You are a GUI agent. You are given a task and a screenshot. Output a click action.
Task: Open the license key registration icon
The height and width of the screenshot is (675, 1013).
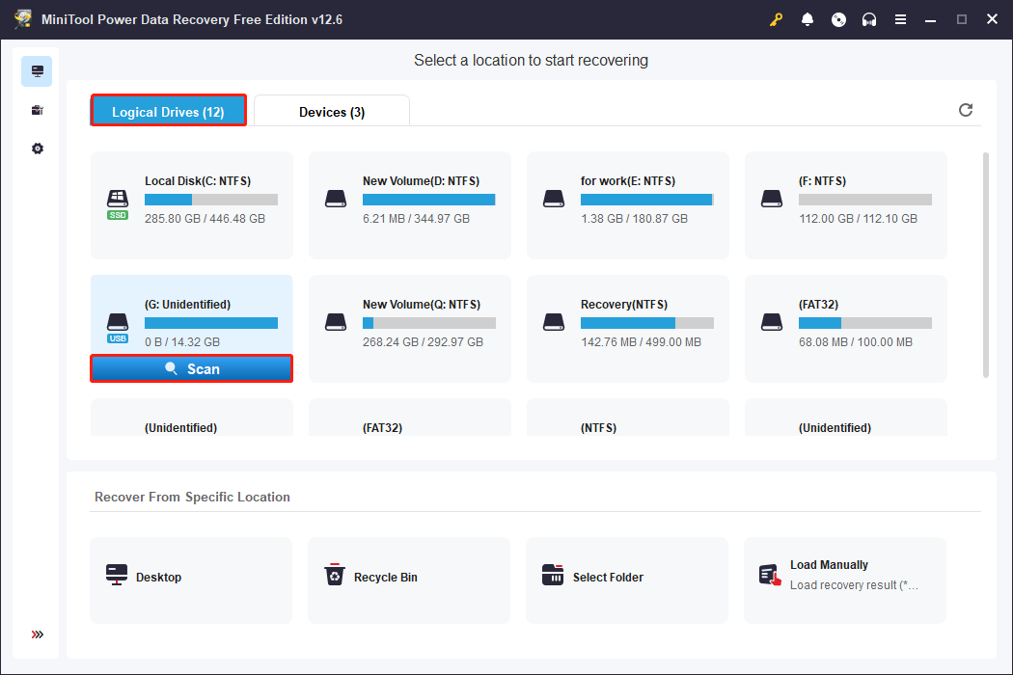point(776,18)
